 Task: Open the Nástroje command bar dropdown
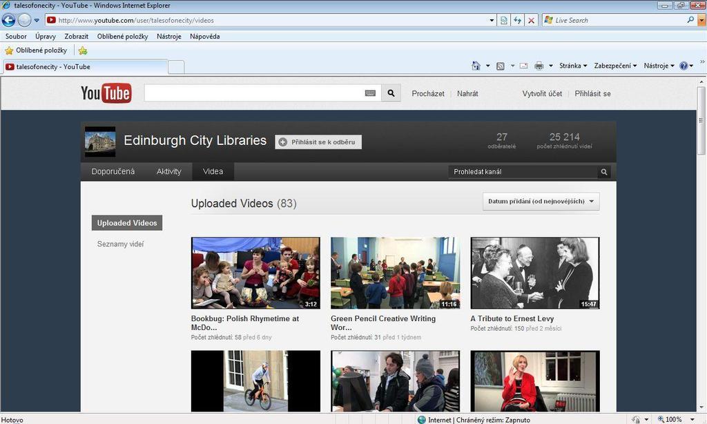(x=659, y=66)
